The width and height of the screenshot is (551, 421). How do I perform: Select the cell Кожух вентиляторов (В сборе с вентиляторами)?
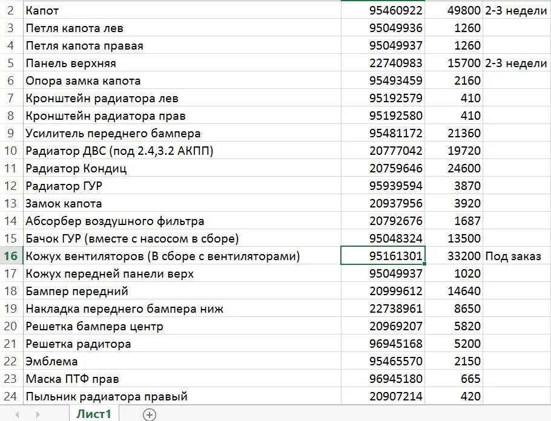[x=182, y=256]
